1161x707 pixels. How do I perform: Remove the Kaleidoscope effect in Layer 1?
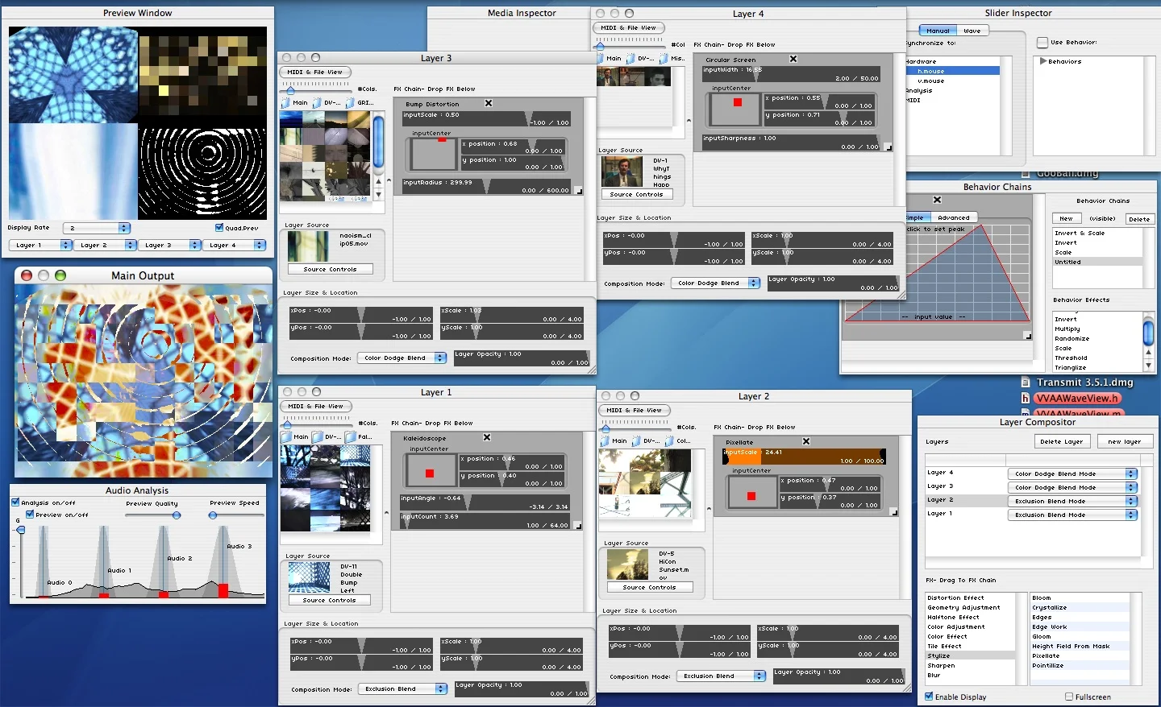point(486,437)
